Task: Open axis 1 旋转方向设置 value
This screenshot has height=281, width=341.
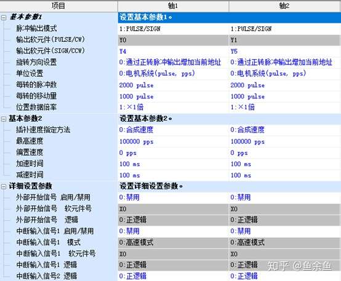Action: pos(173,63)
